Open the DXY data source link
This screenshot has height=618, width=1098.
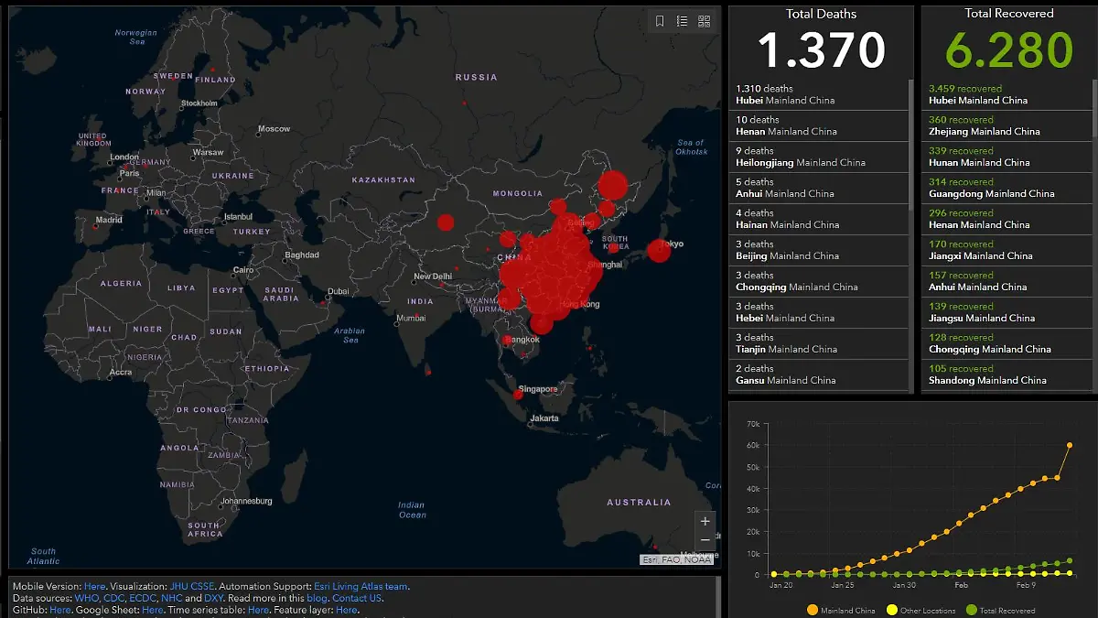[x=213, y=598]
